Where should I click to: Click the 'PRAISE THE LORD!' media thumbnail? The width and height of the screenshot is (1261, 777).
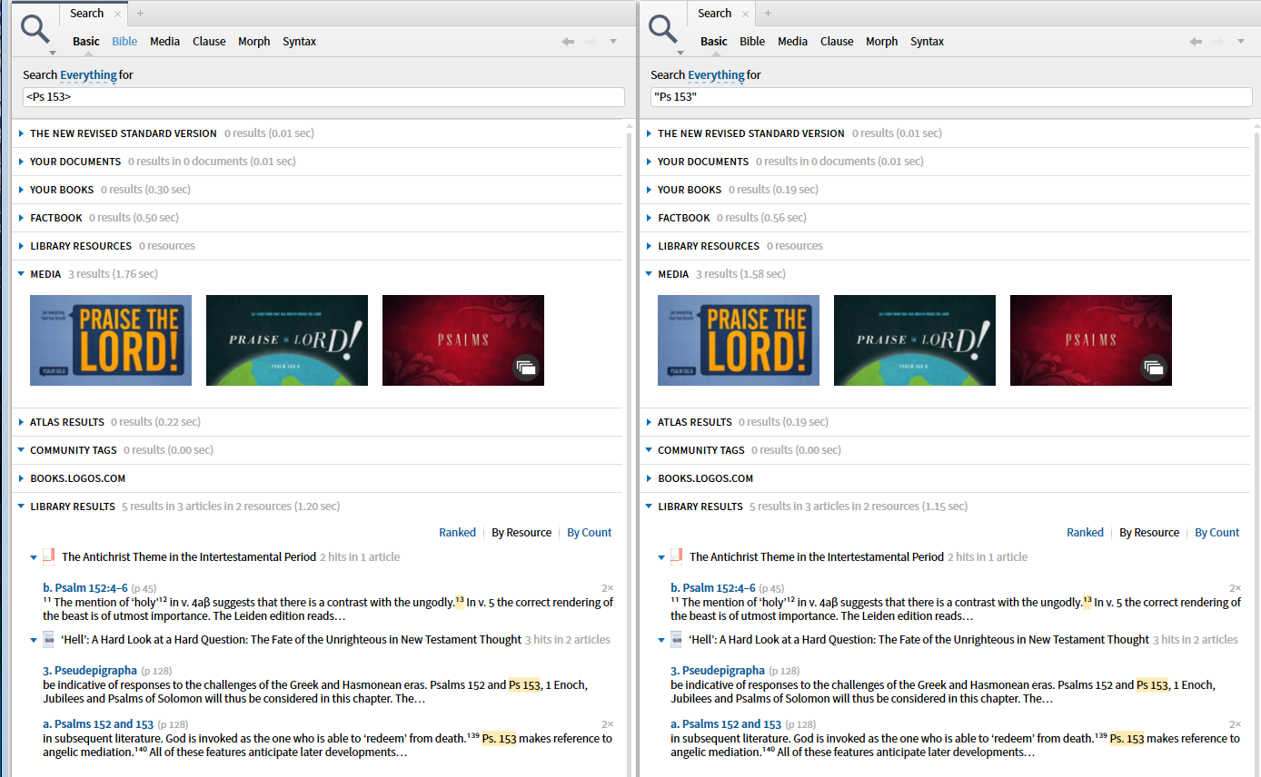(x=110, y=339)
